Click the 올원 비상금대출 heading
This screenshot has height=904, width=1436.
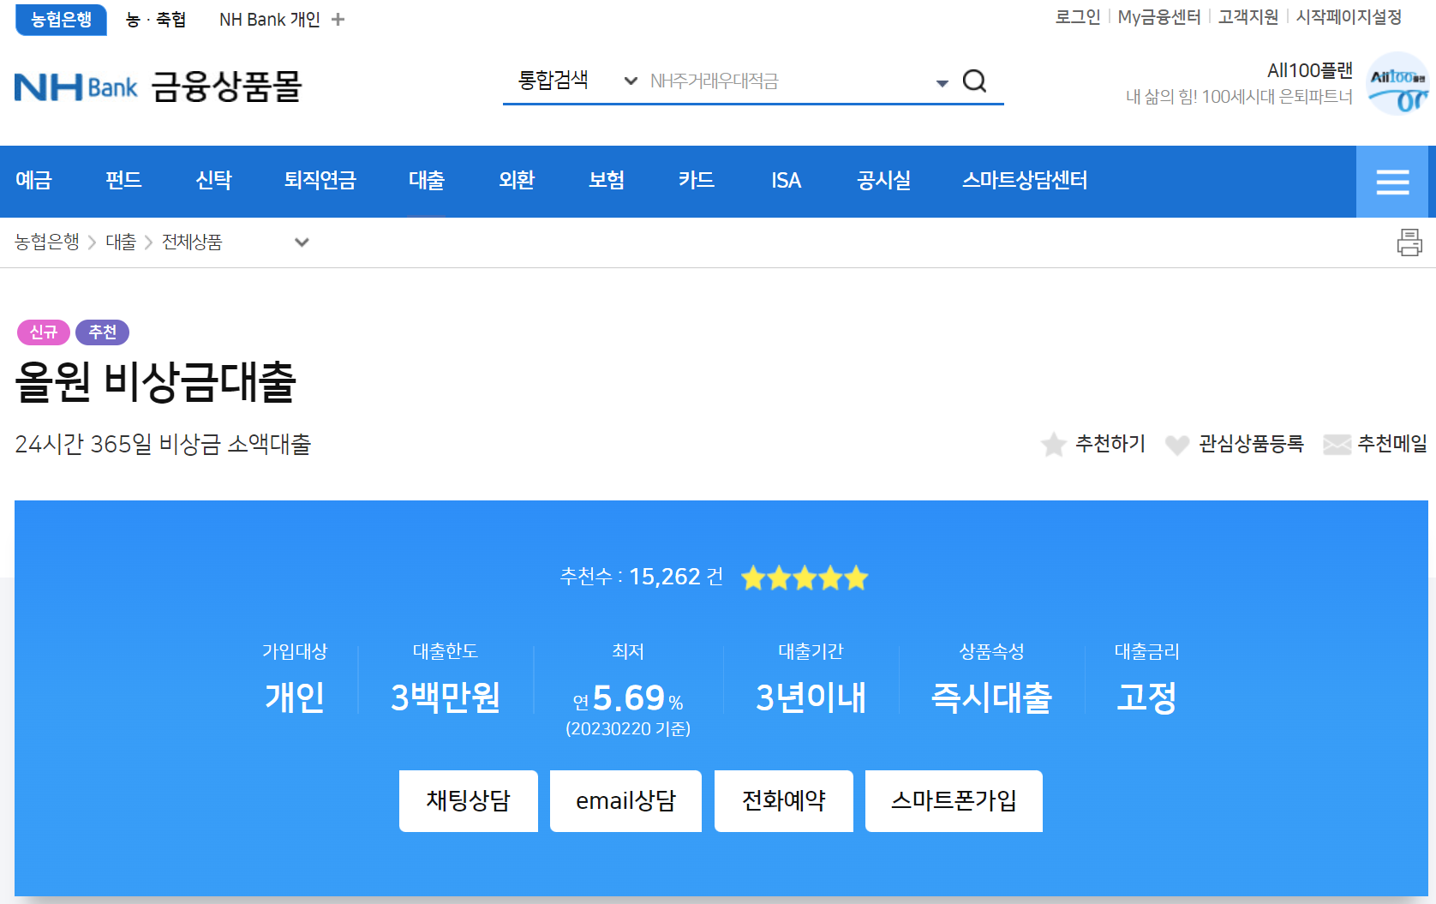156,382
